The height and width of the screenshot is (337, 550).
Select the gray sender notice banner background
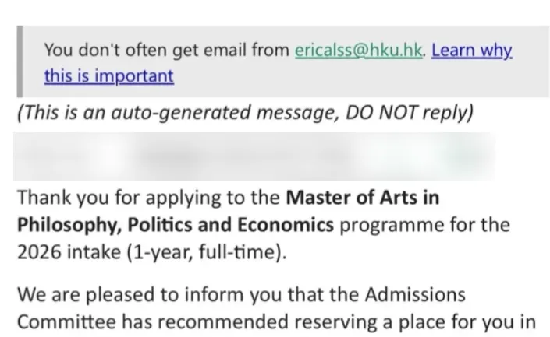click(283, 61)
